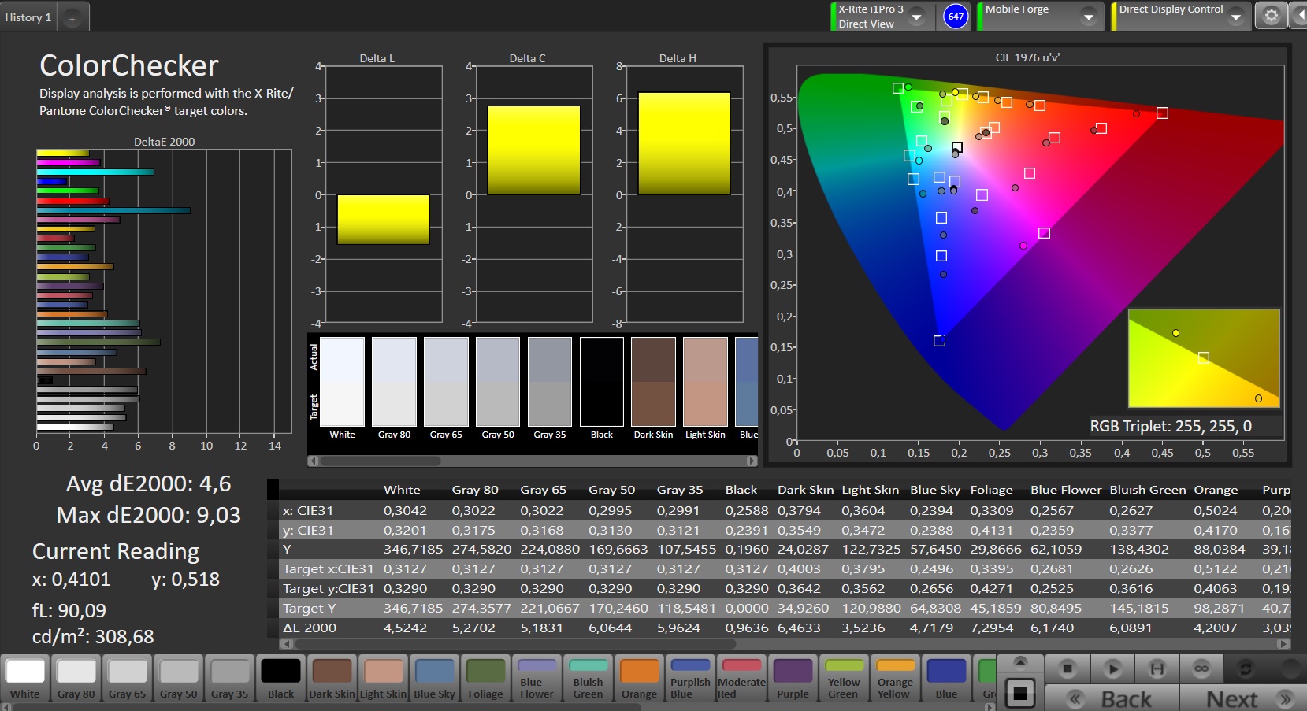Click the play read-series icon
The height and width of the screenshot is (711, 1307).
[x=1112, y=668]
